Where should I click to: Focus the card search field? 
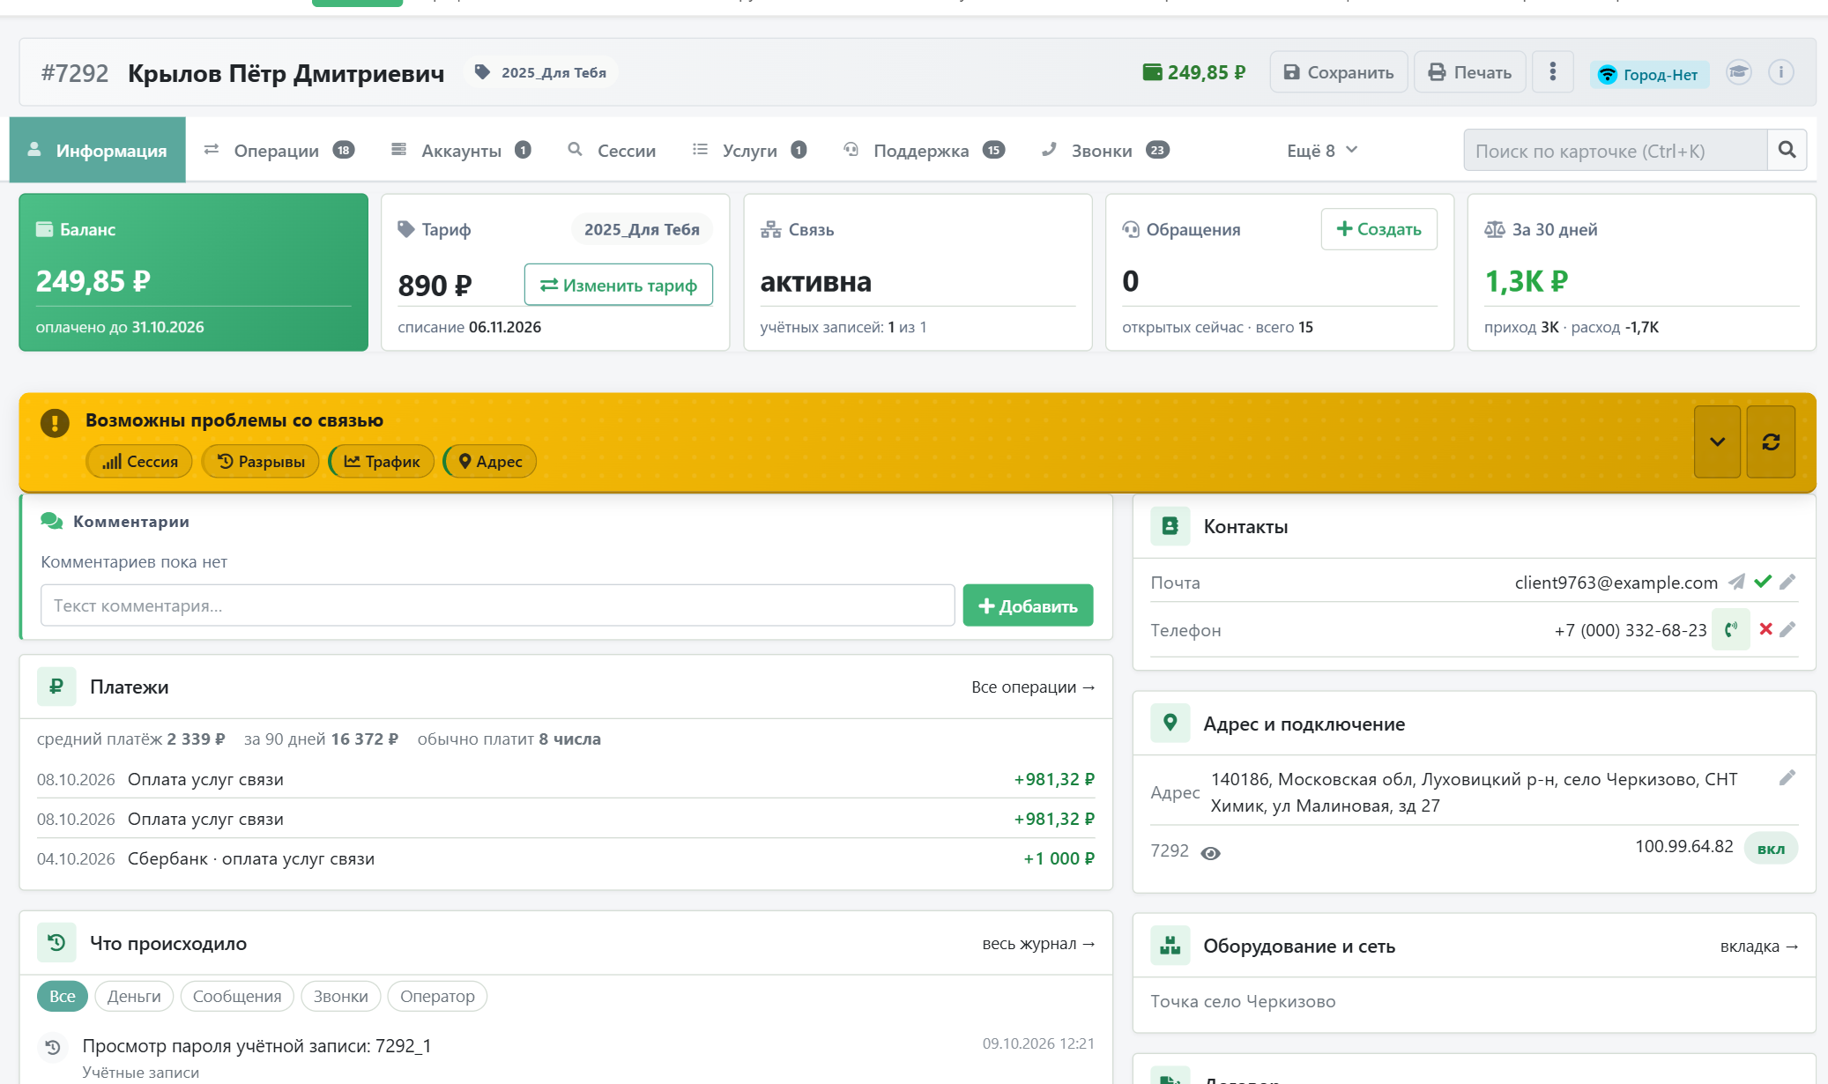pos(1616,150)
